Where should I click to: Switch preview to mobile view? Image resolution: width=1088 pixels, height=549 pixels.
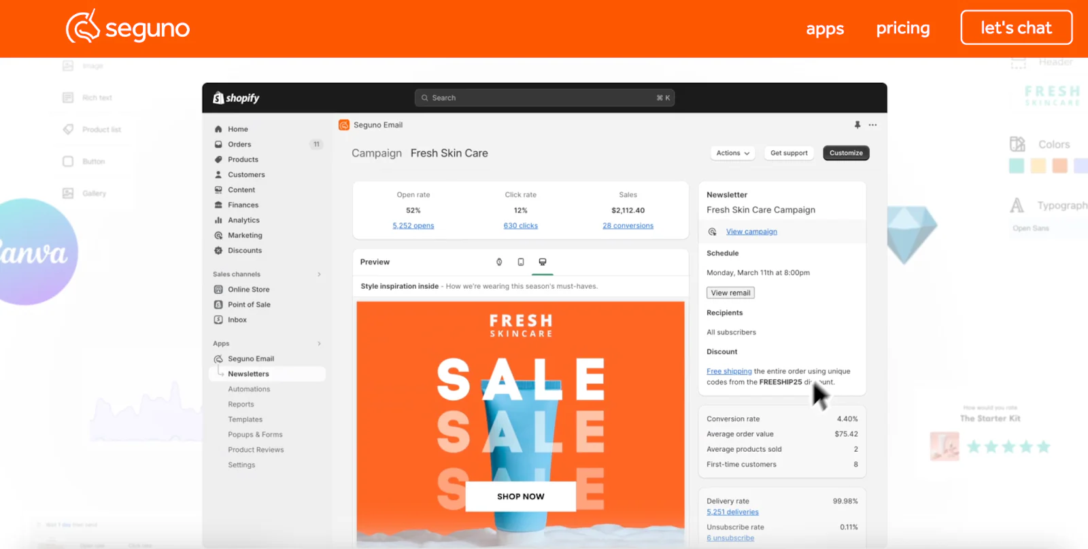(521, 262)
